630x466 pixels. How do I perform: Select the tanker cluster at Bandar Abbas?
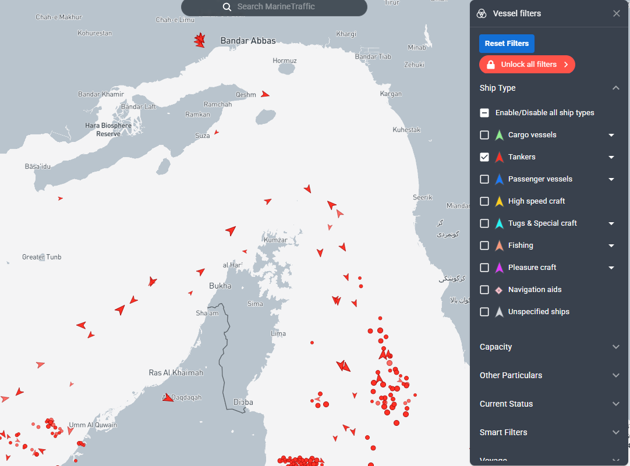point(200,40)
